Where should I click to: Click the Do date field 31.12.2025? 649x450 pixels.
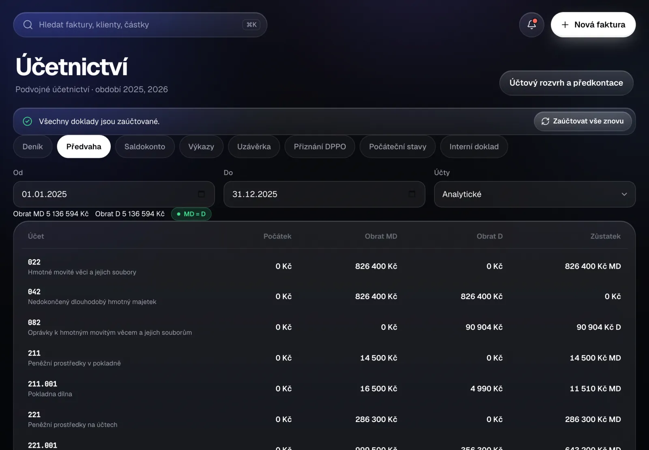coord(324,194)
